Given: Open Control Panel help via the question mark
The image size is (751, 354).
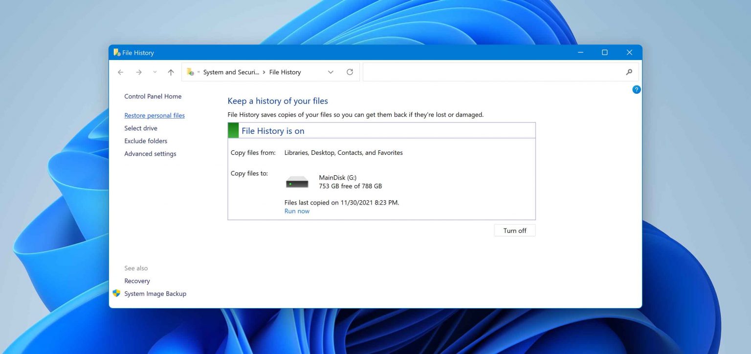Looking at the screenshot, I should point(636,89).
